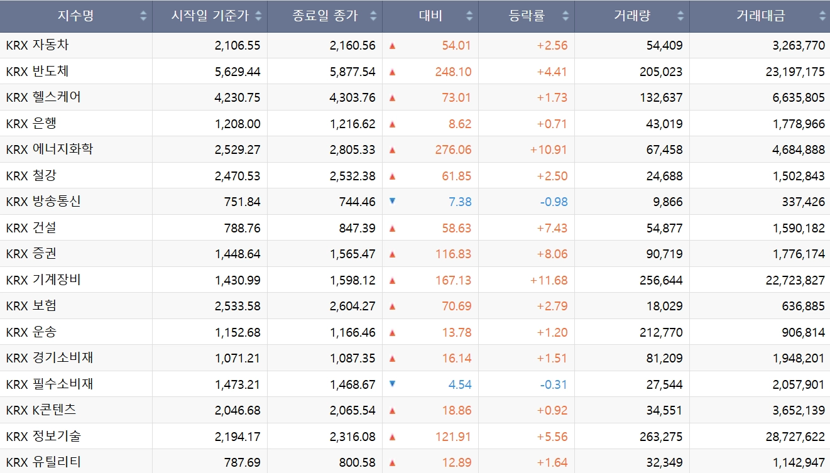Screen dimensions: 830x473
Task: Click red up arrow in KRX 반도체 row
Action: click(393, 72)
